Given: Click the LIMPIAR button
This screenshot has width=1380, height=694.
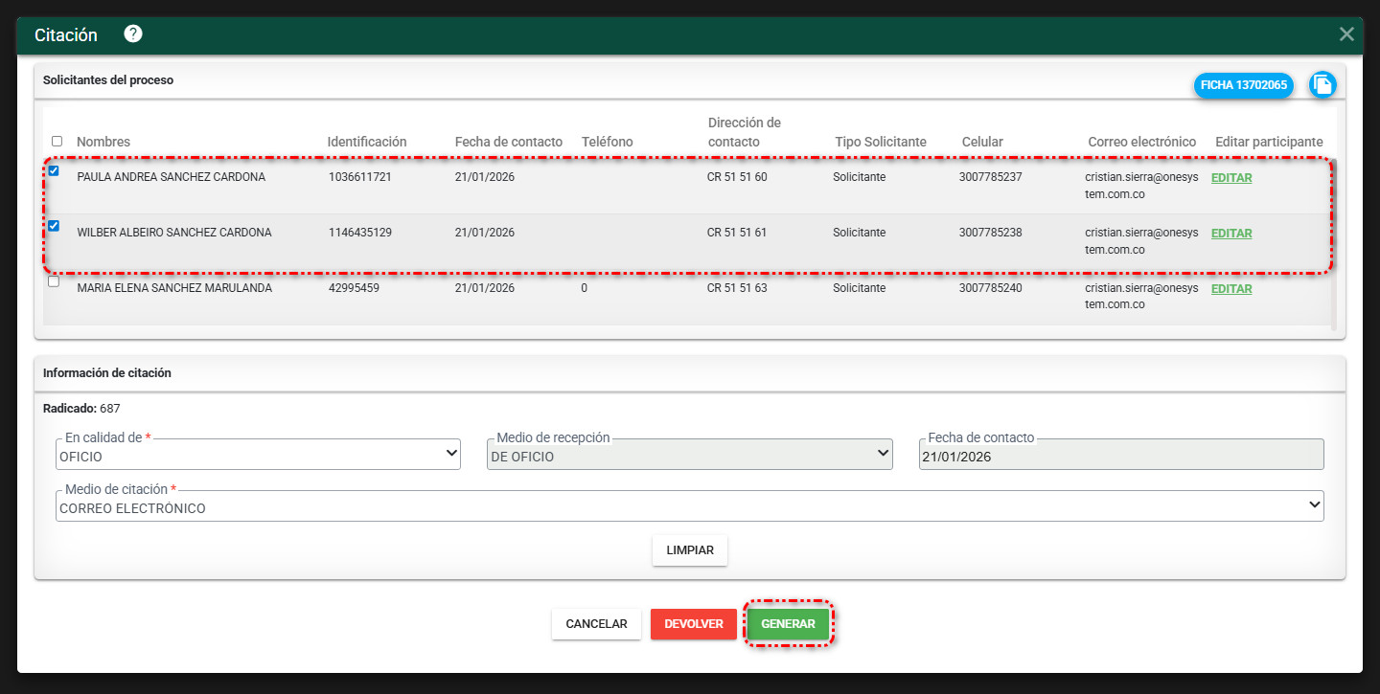Looking at the screenshot, I should coord(690,551).
